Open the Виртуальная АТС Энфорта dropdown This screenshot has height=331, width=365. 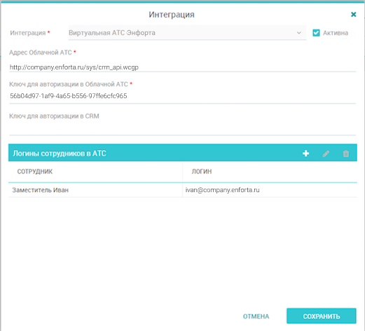(x=187, y=33)
